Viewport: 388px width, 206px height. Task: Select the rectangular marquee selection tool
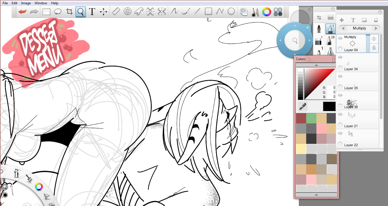[x=47, y=12]
